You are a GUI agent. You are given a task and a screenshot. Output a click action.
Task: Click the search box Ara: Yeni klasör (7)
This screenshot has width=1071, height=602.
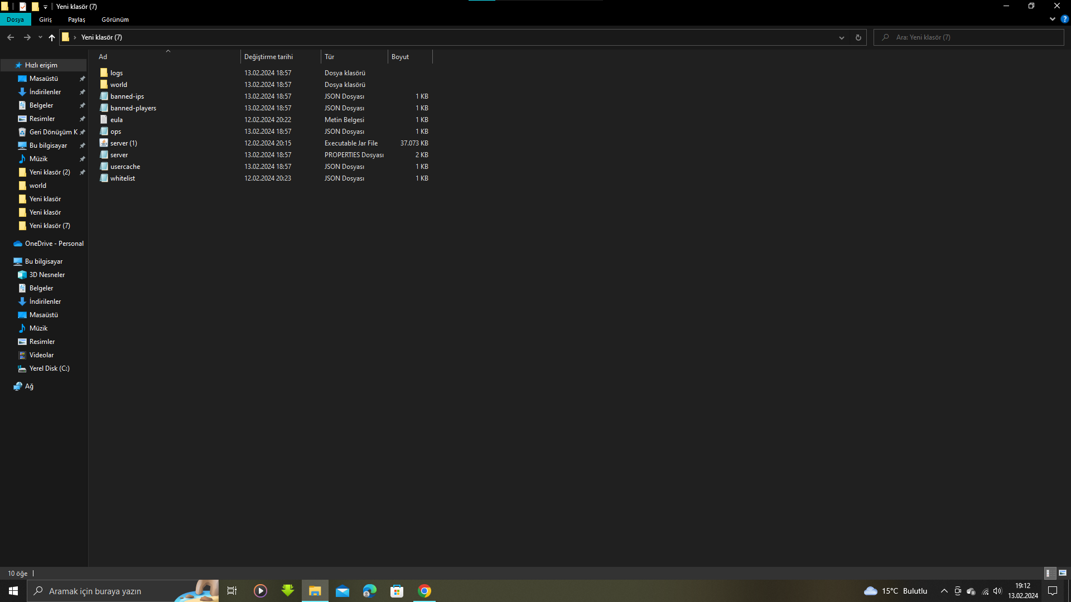tap(969, 37)
